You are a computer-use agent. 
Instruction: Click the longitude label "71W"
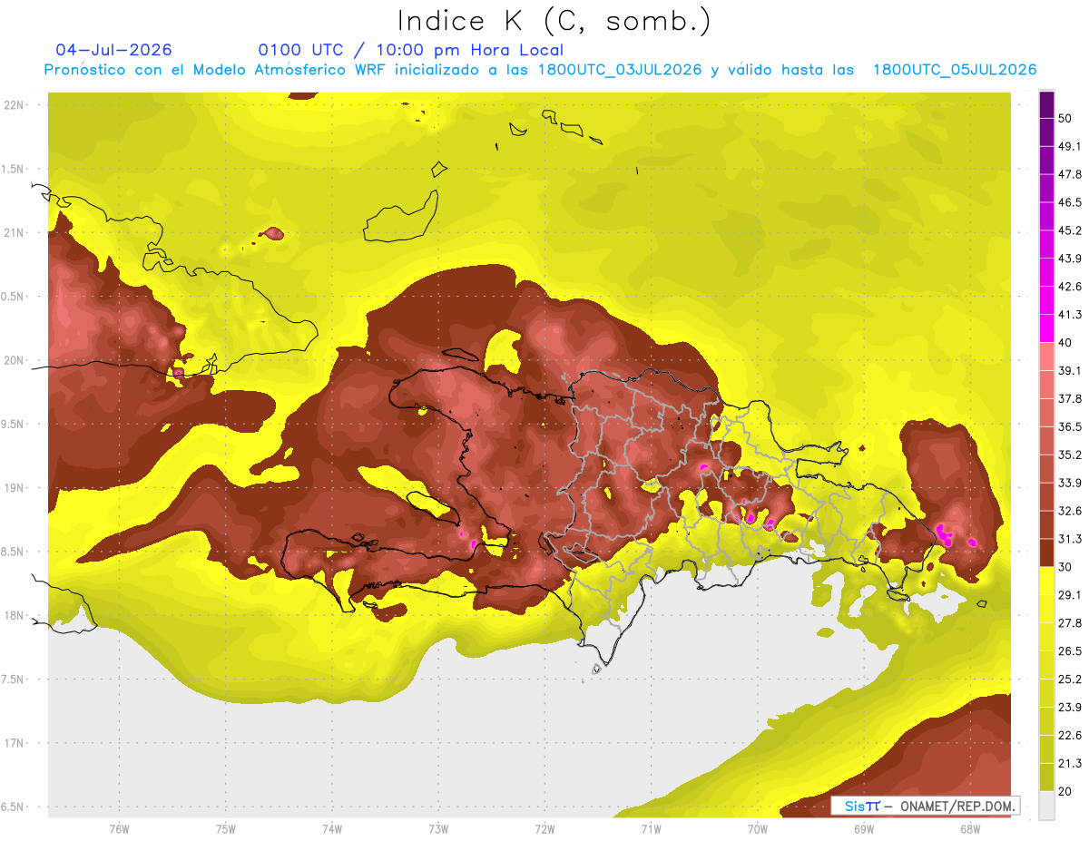click(x=651, y=828)
